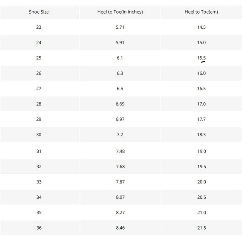The height and width of the screenshot is (242, 242).
Task: Click shoe size 35 cell
Action: 39,213
